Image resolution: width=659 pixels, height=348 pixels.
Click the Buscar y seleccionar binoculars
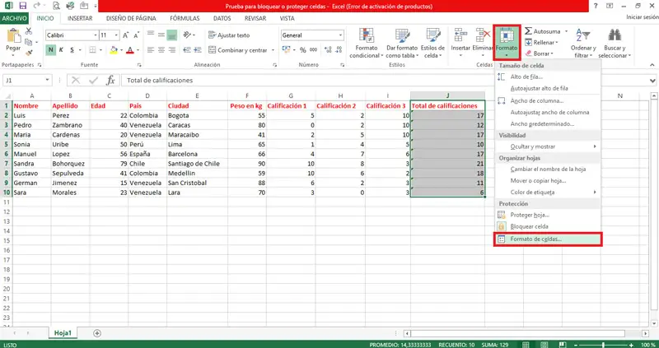pos(615,35)
